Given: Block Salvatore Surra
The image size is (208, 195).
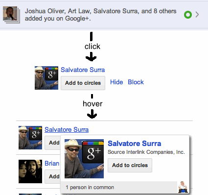Looking at the screenshot, I should 136,82.
